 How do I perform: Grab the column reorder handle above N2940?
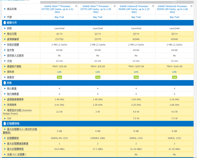click(x=136, y=2)
